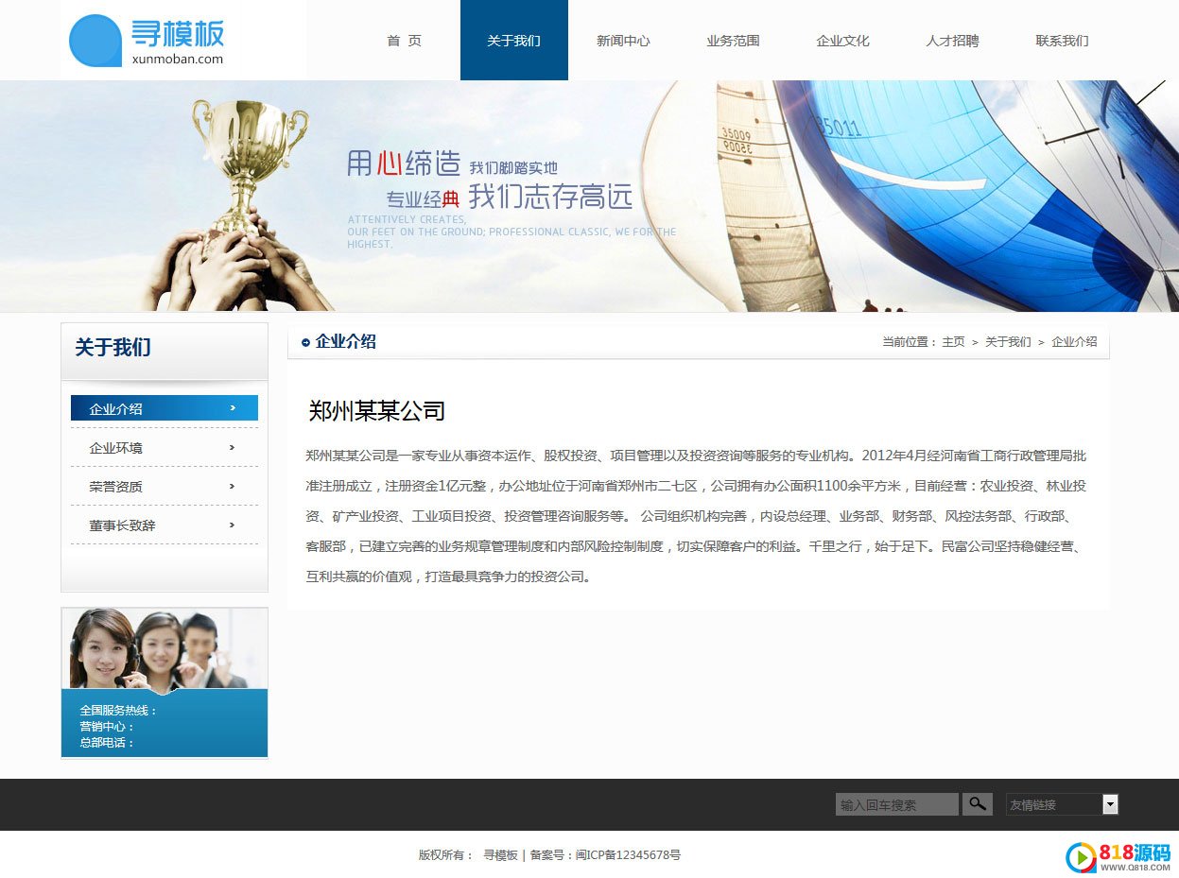Open the 业务范围 nav tab
Image resolution: width=1179 pixels, height=878 pixels.
click(734, 41)
